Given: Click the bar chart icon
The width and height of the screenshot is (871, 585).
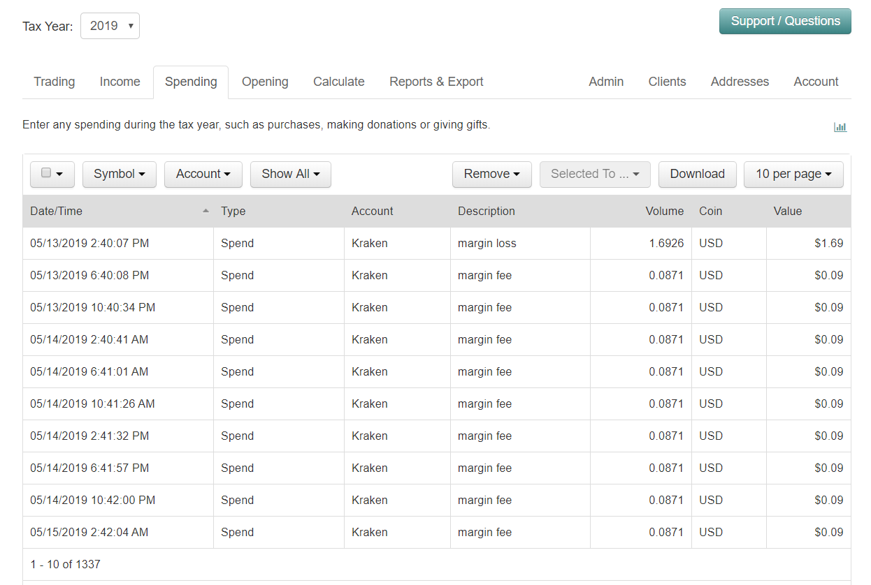Looking at the screenshot, I should (x=840, y=127).
